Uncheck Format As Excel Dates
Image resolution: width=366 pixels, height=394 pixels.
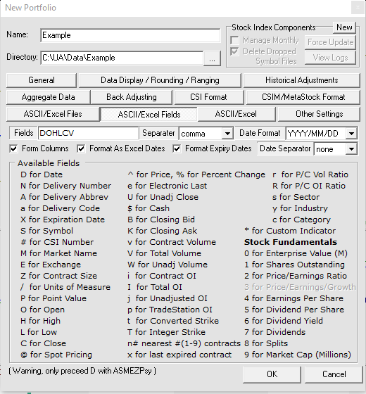[81, 148]
